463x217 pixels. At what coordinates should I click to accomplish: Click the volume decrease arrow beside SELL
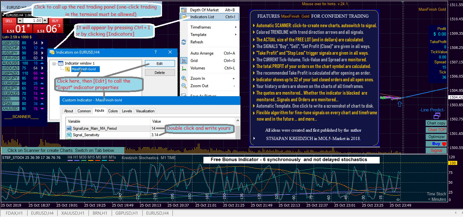20,21
